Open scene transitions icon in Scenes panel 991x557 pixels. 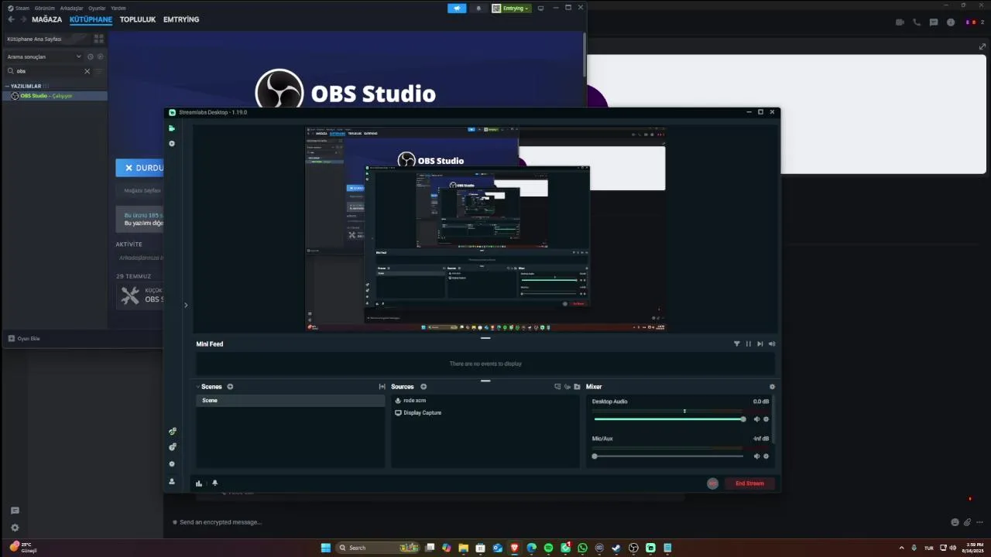click(x=382, y=387)
